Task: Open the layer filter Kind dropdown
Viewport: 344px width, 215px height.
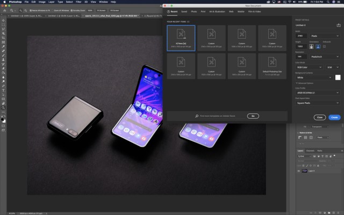Action: click(x=304, y=156)
